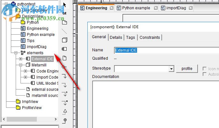Image resolution: width=219 pixels, height=128 pixels.
Task: Select the Code Engine component label
Action: tap(47, 71)
